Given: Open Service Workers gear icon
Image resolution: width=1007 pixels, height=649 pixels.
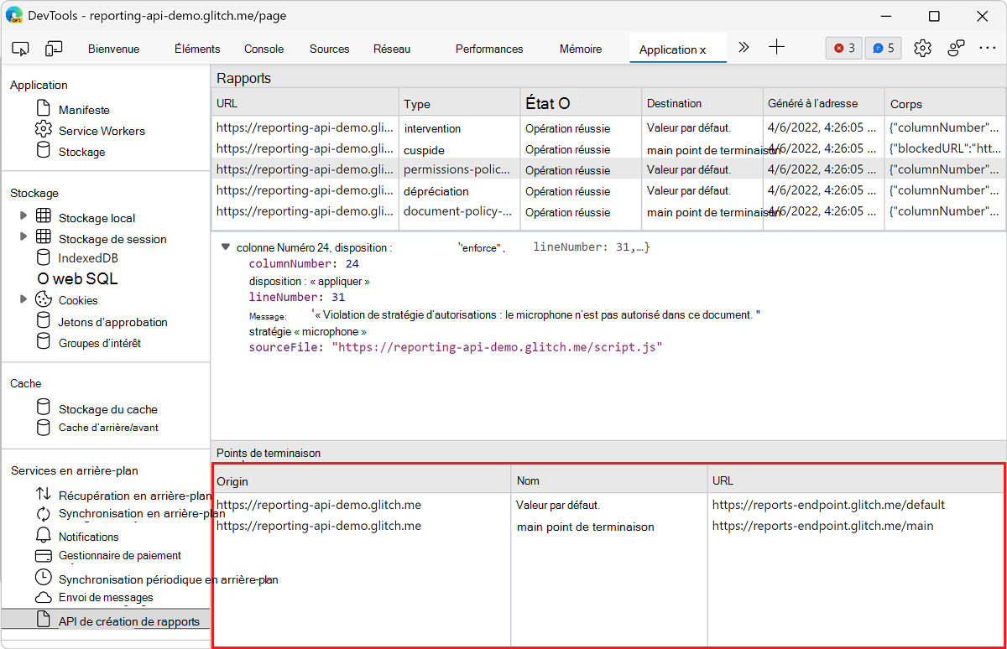Looking at the screenshot, I should coord(44,130).
